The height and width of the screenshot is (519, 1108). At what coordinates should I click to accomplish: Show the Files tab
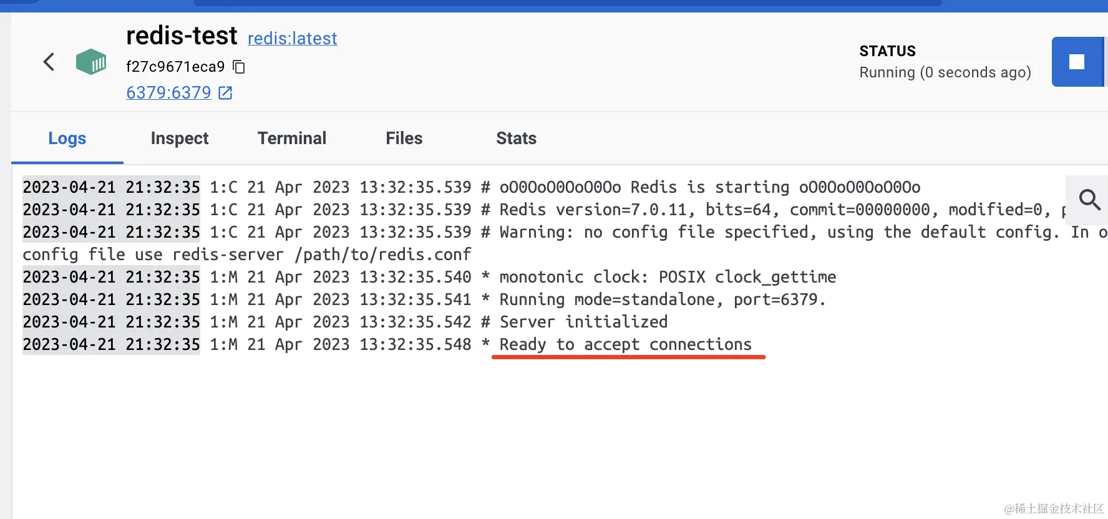404,138
